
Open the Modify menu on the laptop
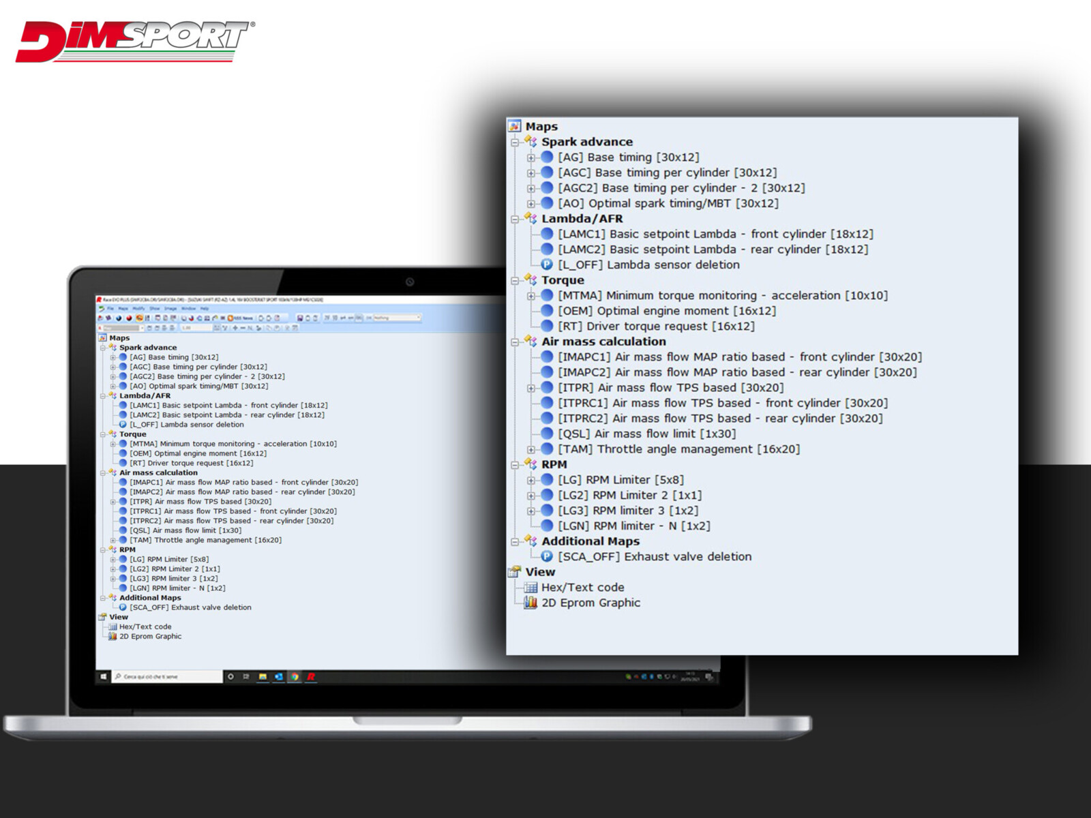138,309
